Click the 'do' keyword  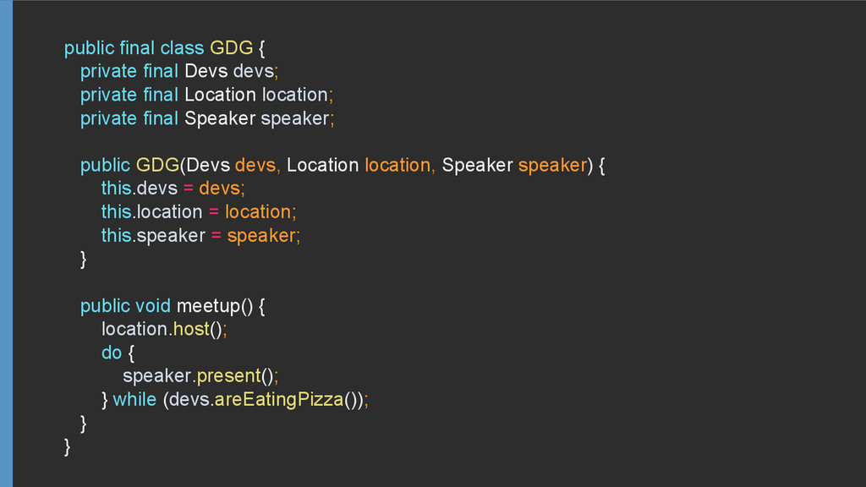pyautogui.click(x=112, y=353)
